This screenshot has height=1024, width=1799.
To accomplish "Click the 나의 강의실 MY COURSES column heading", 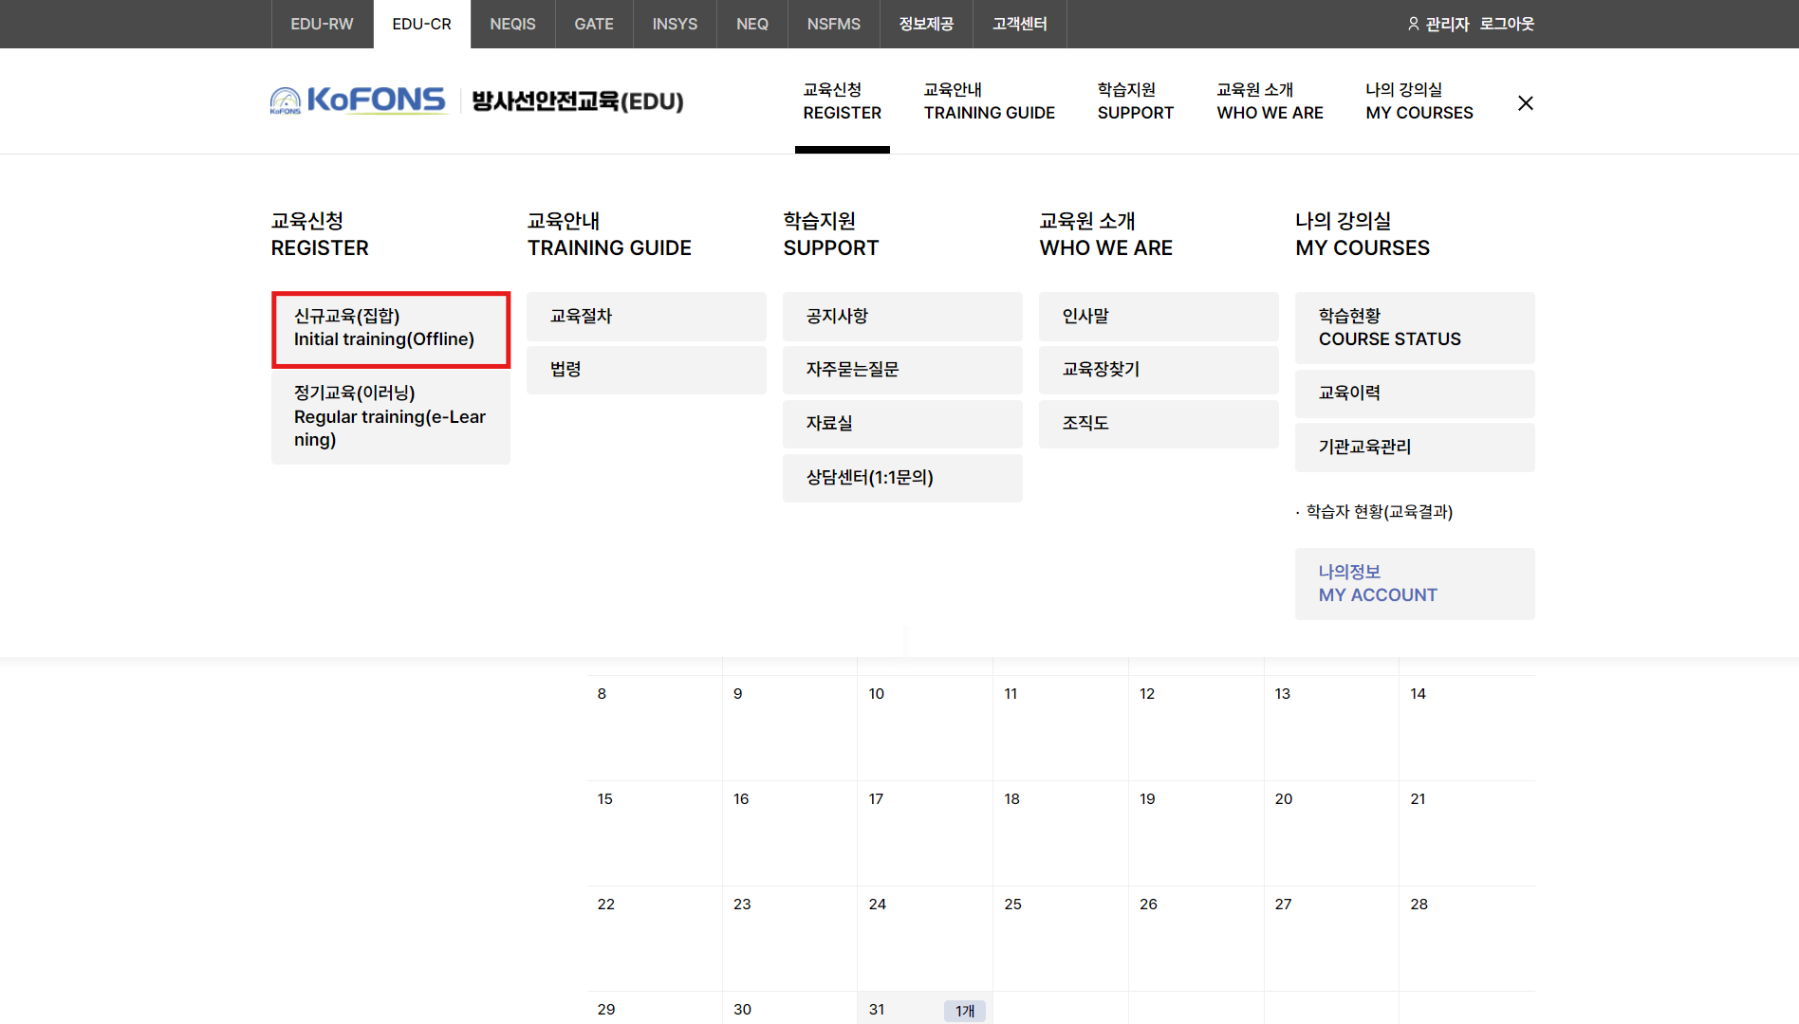I will (1363, 234).
